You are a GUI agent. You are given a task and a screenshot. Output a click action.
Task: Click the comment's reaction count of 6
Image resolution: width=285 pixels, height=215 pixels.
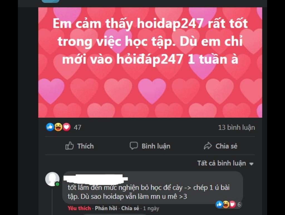point(239,204)
